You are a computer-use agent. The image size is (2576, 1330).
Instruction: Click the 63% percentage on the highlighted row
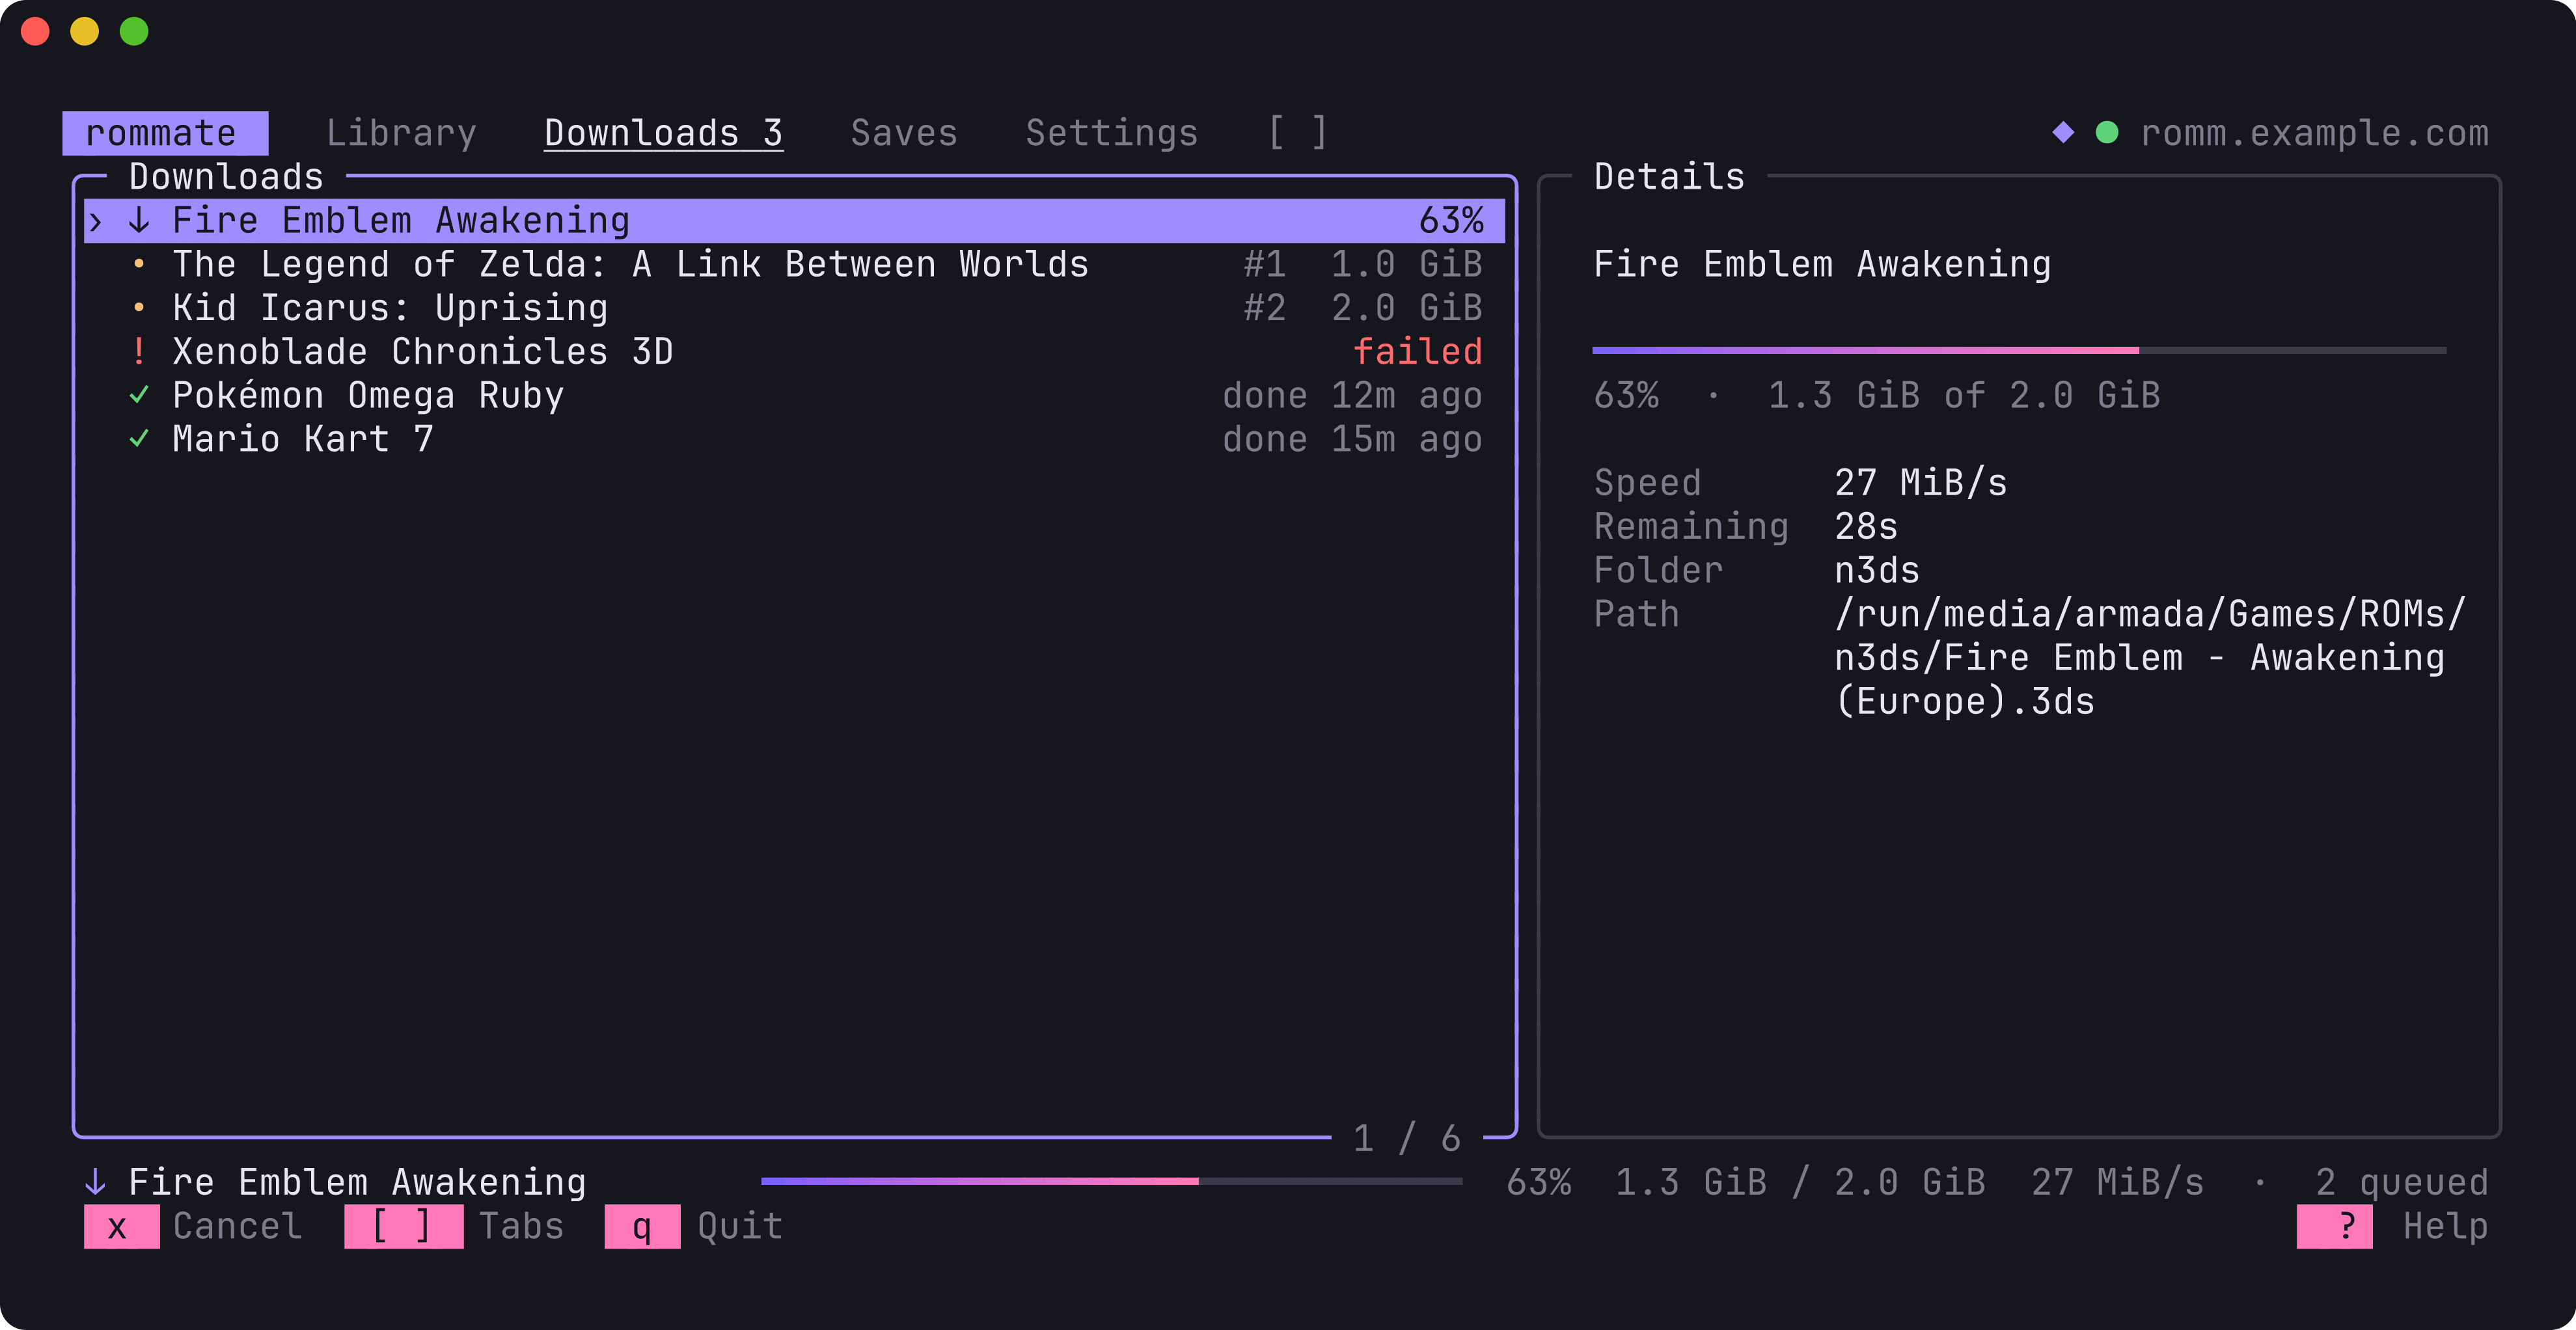[x=1451, y=221]
